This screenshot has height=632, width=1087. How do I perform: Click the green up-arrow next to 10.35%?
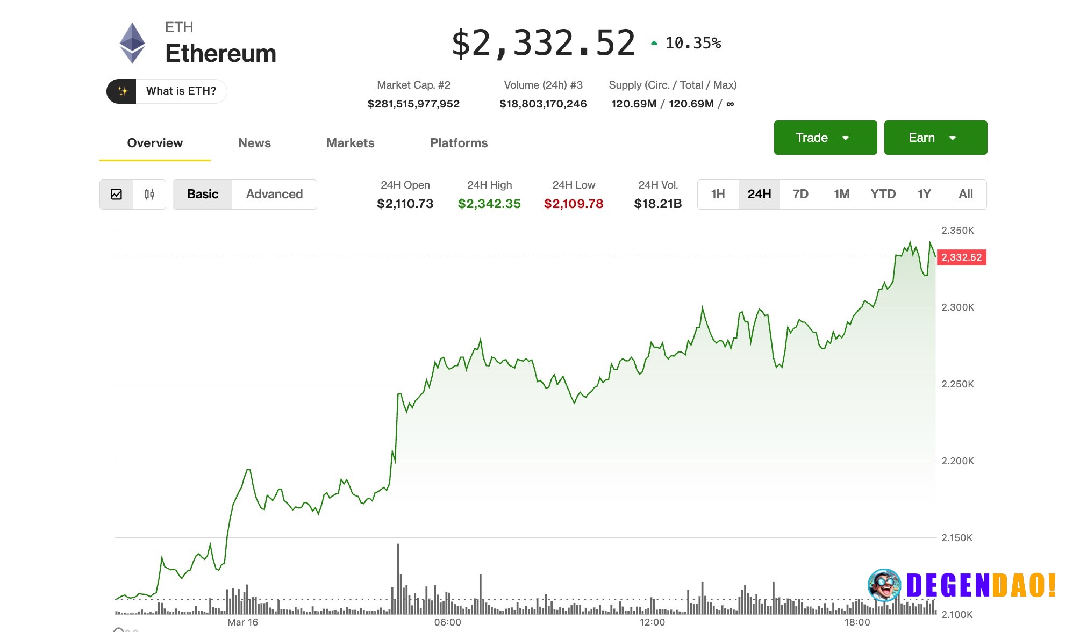tap(653, 42)
